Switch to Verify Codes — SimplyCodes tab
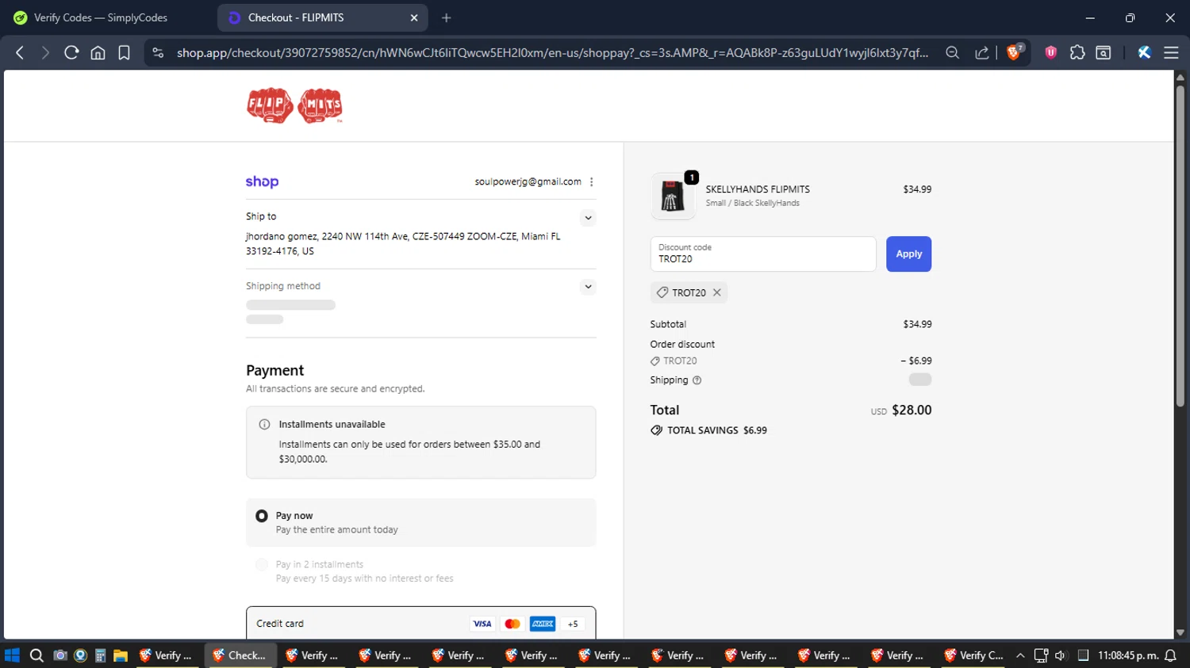This screenshot has width=1190, height=668. pyautogui.click(x=101, y=17)
